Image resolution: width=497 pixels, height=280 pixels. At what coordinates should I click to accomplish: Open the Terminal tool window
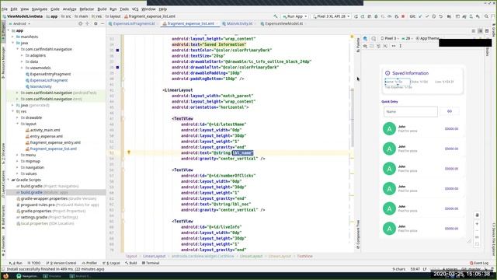coord(151,263)
